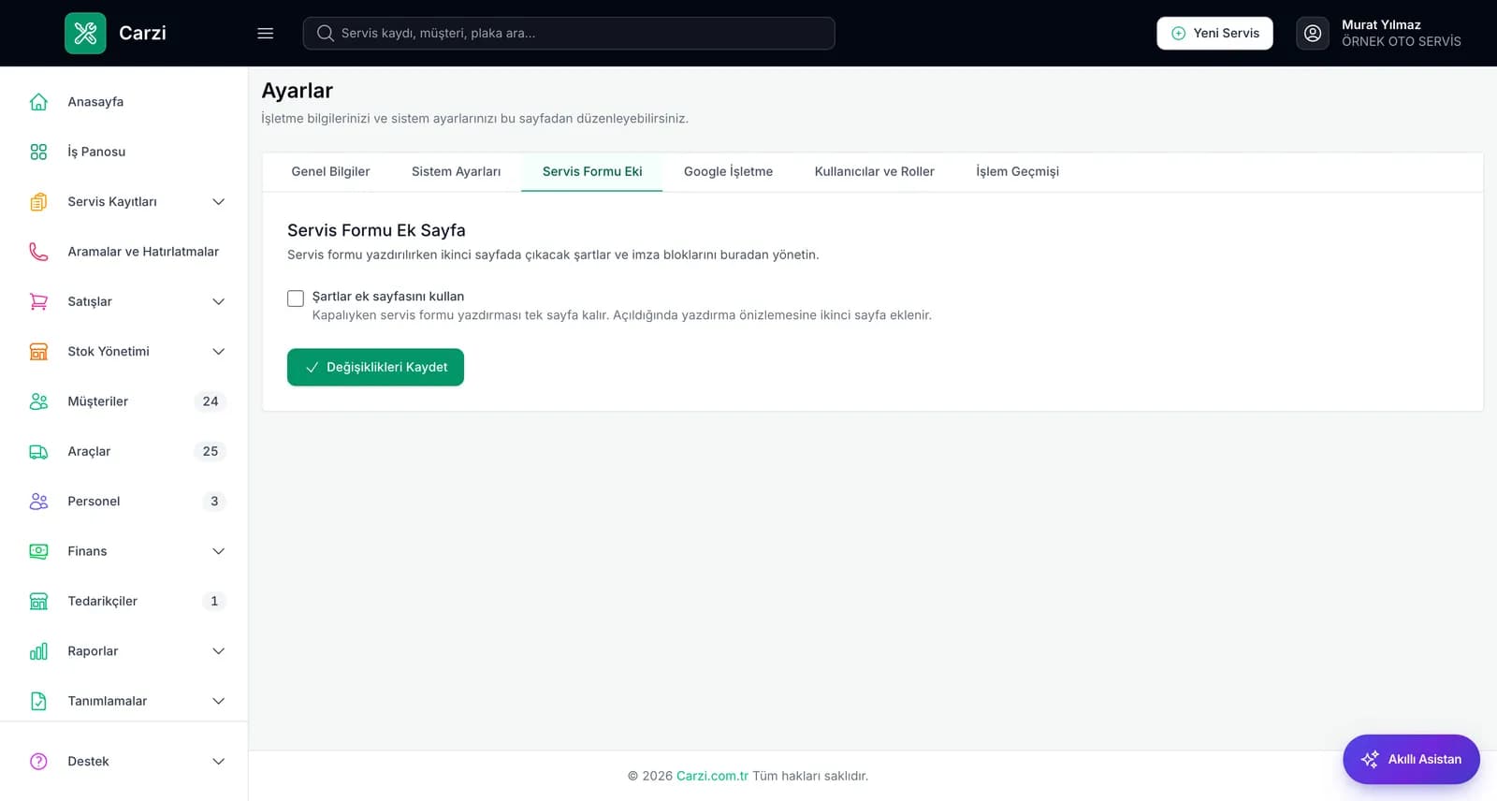The width and height of the screenshot is (1497, 801).
Task: Click the Stok Yönetimi store icon
Action: pos(38,351)
